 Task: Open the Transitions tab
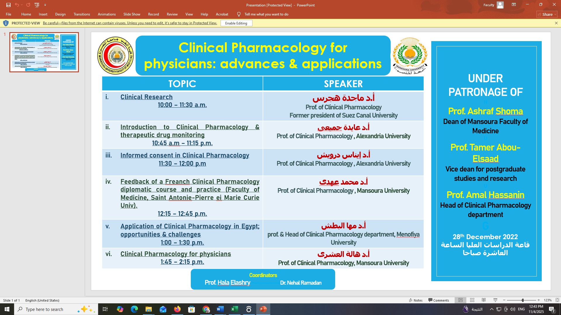[82, 14]
